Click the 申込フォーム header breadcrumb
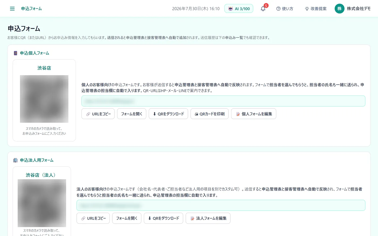The width and height of the screenshot is (378, 236). (x=31, y=9)
